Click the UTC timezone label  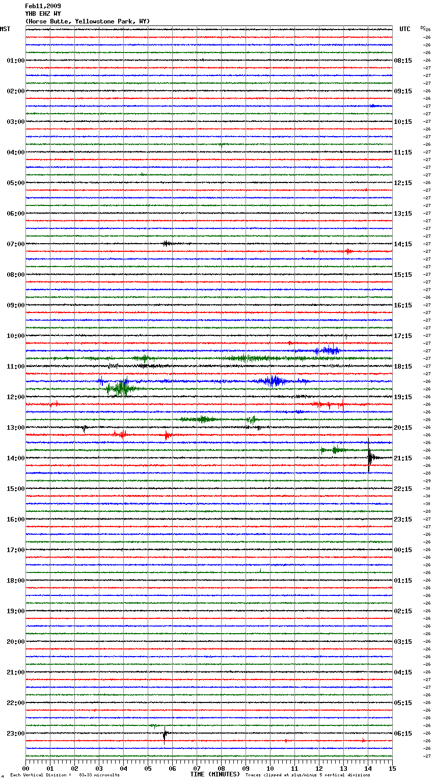pyautogui.click(x=405, y=29)
